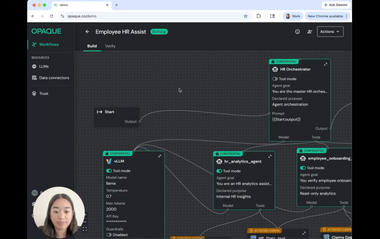380x239 pixels.
Task: Click the hr_analytics_agent robot icon
Action: point(219,161)
